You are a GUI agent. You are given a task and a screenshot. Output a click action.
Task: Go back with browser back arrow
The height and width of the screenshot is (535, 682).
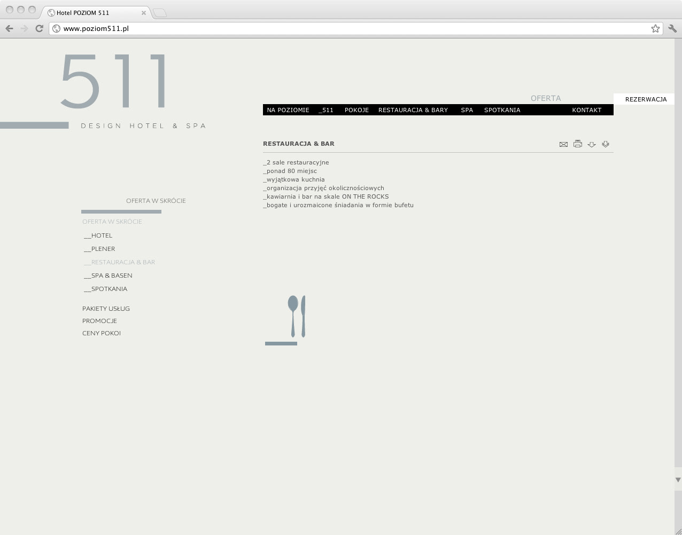coord(9,29)
